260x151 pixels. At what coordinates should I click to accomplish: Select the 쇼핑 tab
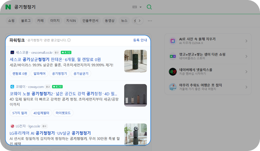point(11,21)
